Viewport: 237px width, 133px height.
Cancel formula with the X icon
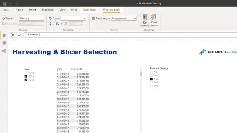[x=13, y=35]
